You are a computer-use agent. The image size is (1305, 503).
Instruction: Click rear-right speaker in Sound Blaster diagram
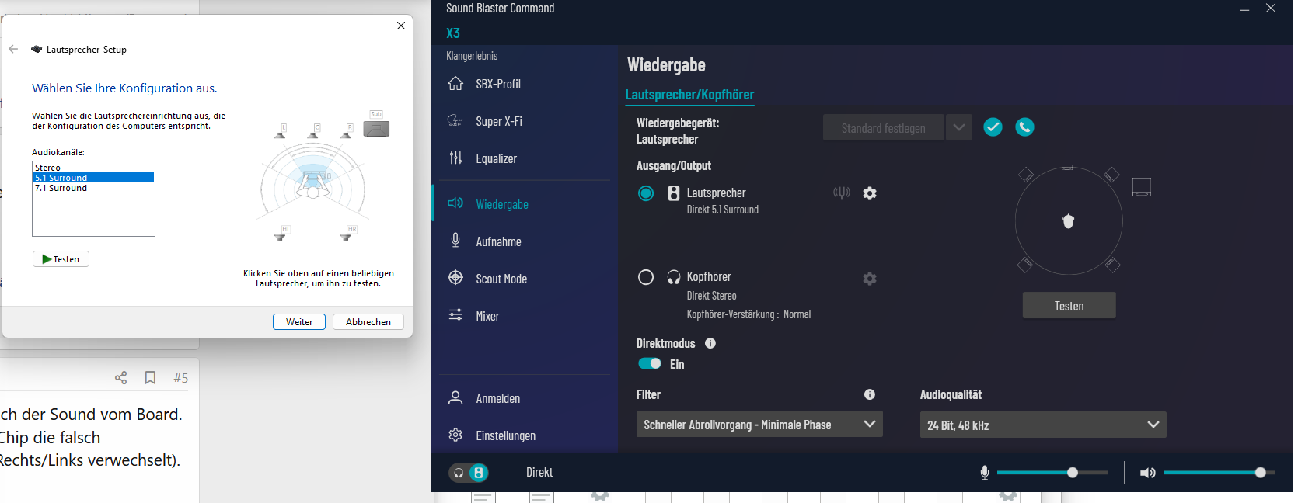1113,265
